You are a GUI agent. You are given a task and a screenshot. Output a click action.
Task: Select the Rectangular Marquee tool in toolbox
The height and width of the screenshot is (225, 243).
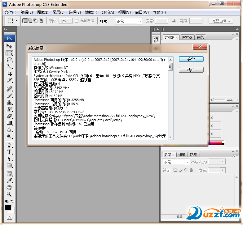9,53
